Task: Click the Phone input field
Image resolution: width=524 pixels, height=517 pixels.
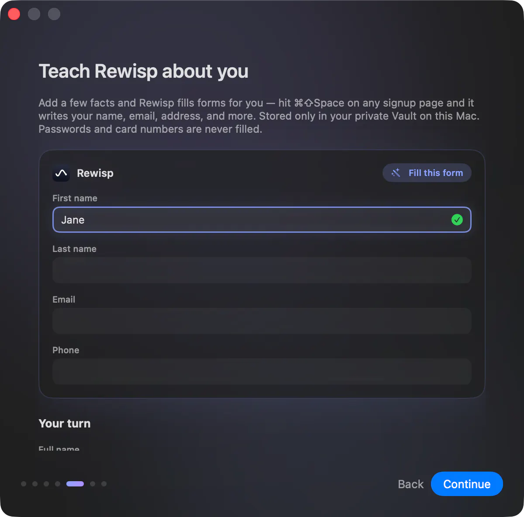Action: [x=262, y=372]
